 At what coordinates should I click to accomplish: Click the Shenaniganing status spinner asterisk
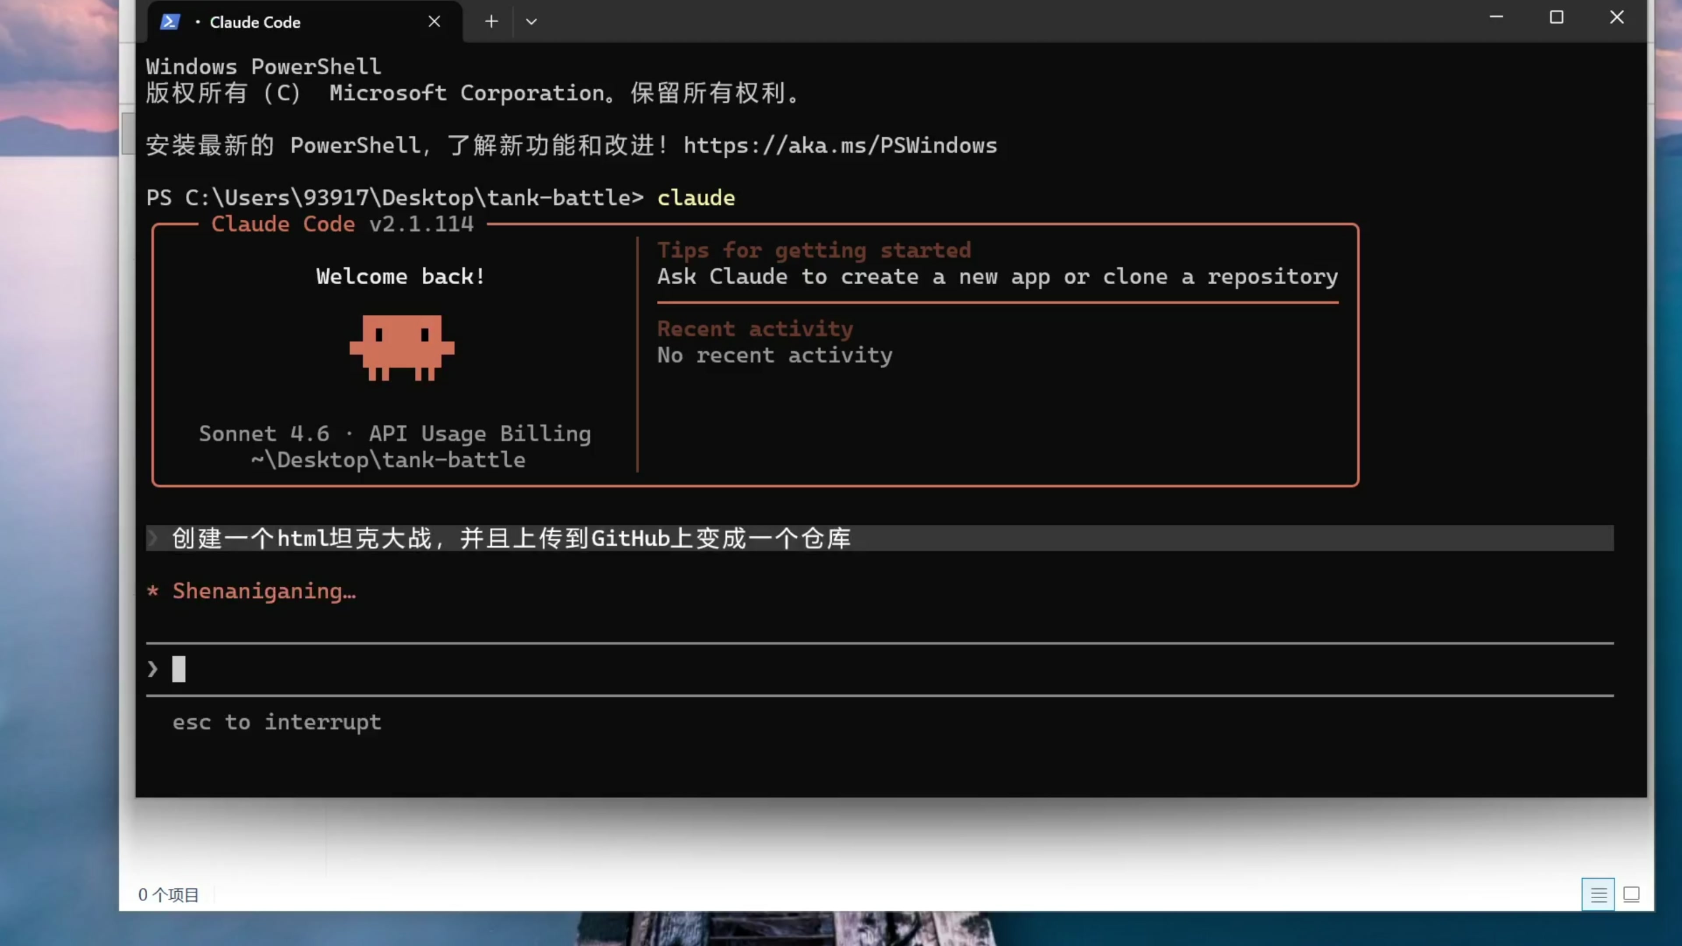click(153, 591)
